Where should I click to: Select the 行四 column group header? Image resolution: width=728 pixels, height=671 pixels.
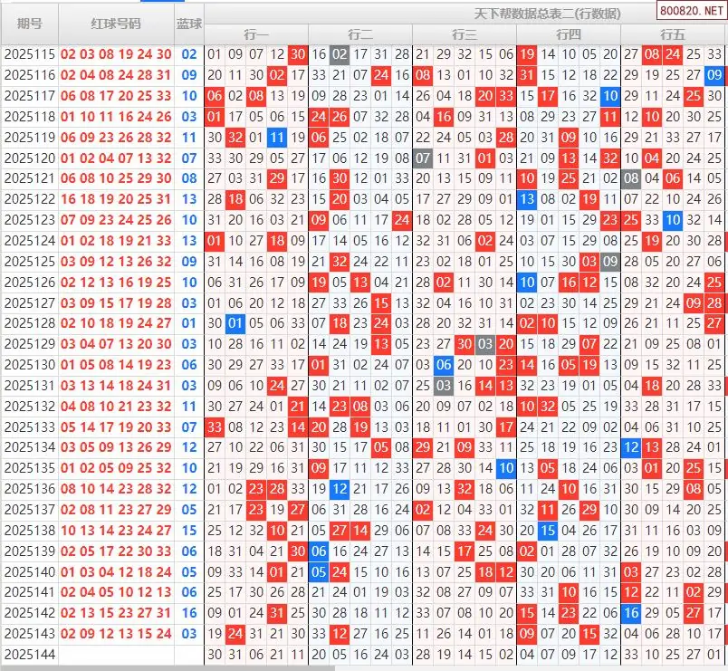[569, 34]
